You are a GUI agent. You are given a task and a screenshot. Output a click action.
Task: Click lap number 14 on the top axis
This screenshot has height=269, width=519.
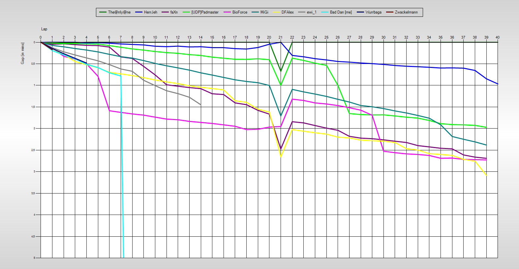pos(200,37)
